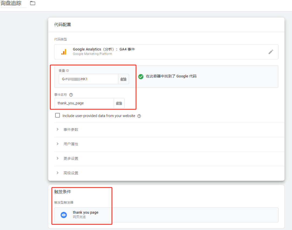
Task: Open variable picker beside the Measurement ID field
Action: pos(124,79)
